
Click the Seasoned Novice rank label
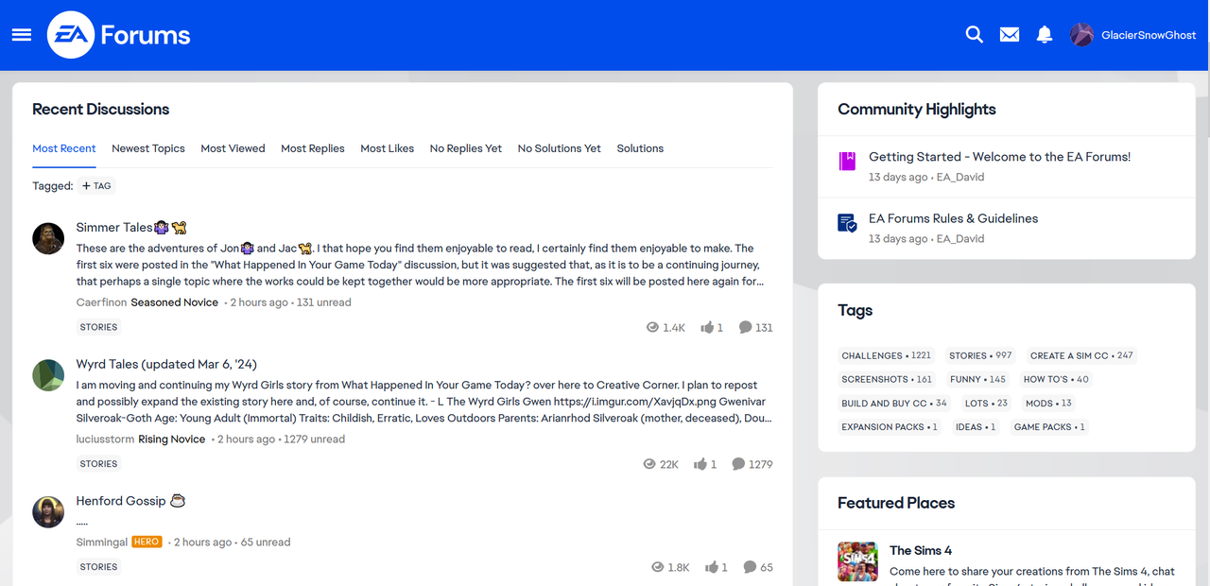175,302
